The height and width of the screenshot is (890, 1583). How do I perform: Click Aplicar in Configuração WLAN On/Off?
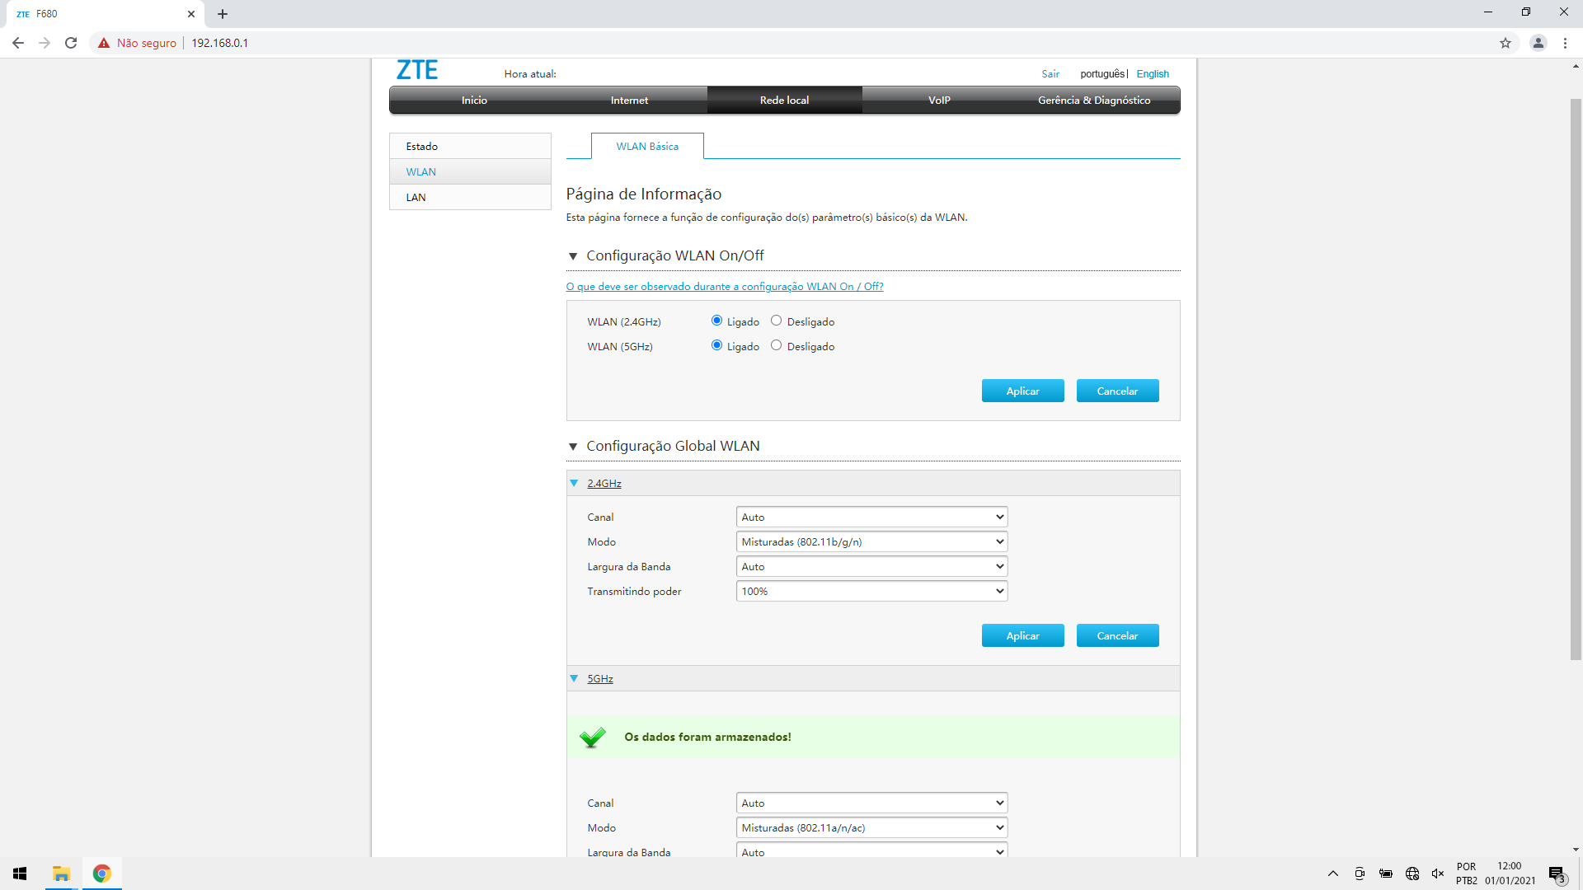(x=1022, y=390)
